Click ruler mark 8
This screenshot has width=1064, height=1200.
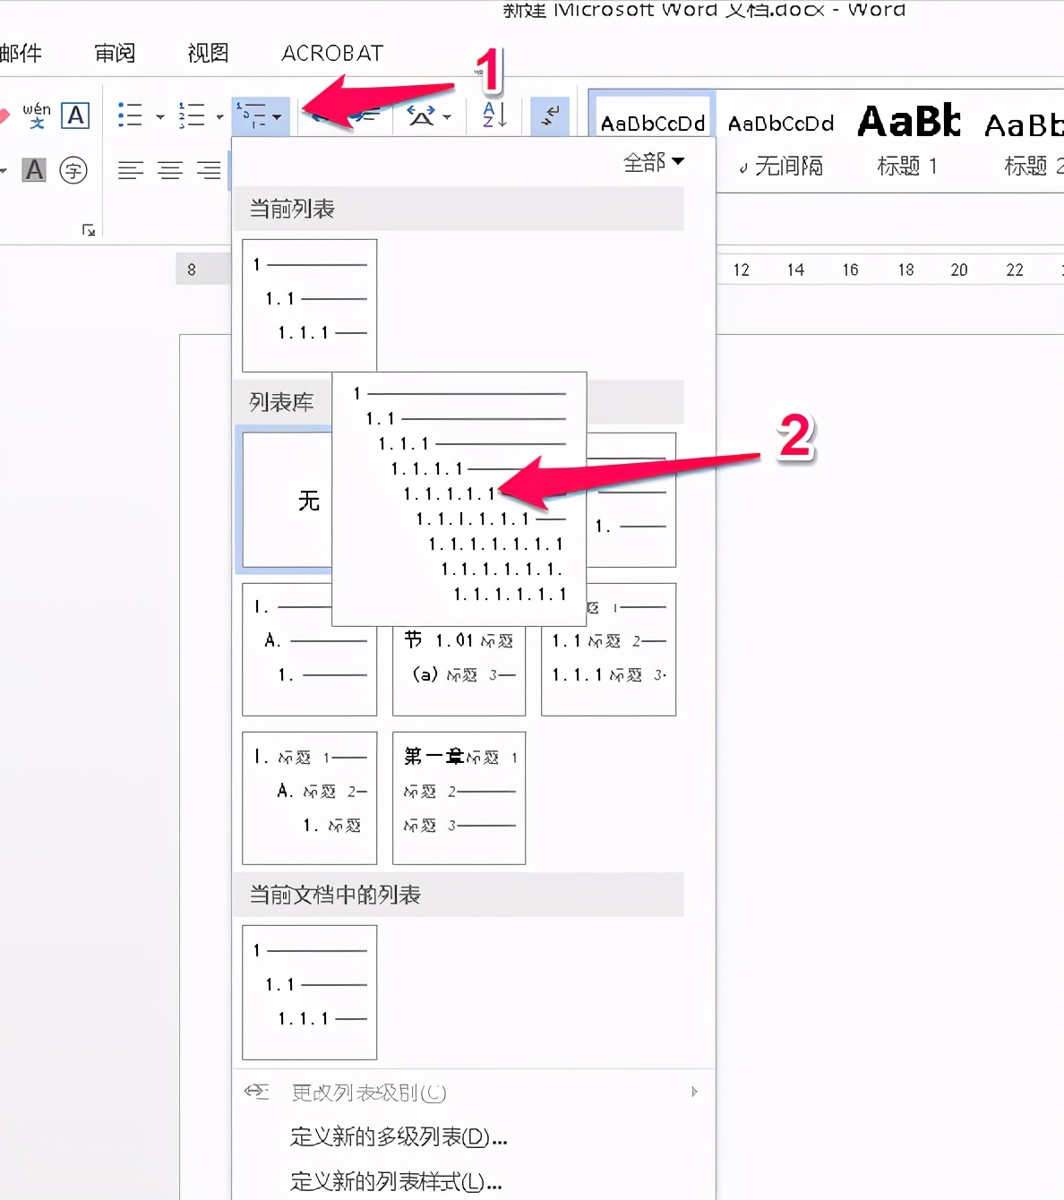[x=192, y=270]
